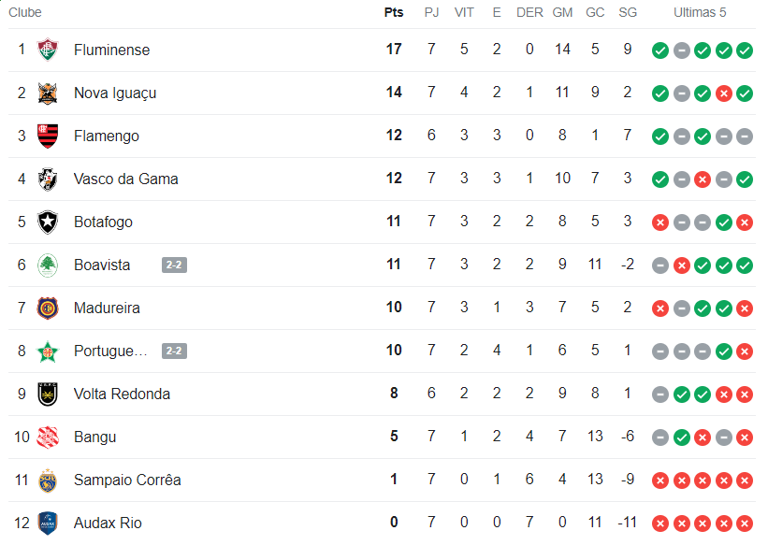Select the Madureira club crest
Screen dimensions: 768x545
[47, 308]
